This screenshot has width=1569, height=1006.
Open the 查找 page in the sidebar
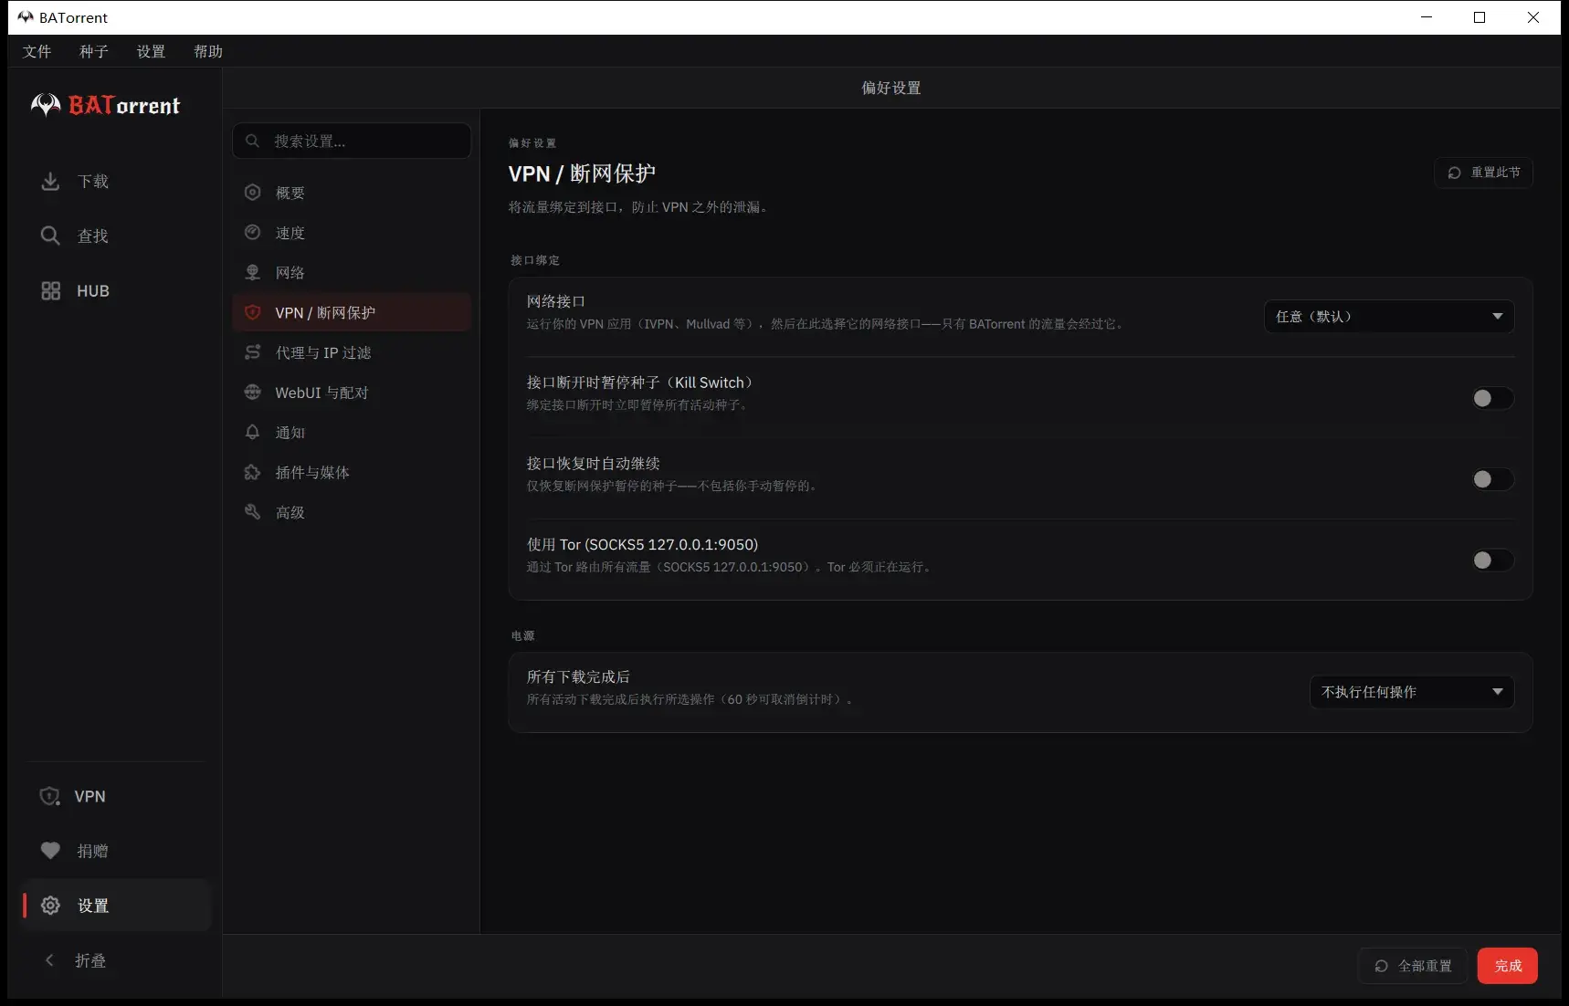point(116,236)
